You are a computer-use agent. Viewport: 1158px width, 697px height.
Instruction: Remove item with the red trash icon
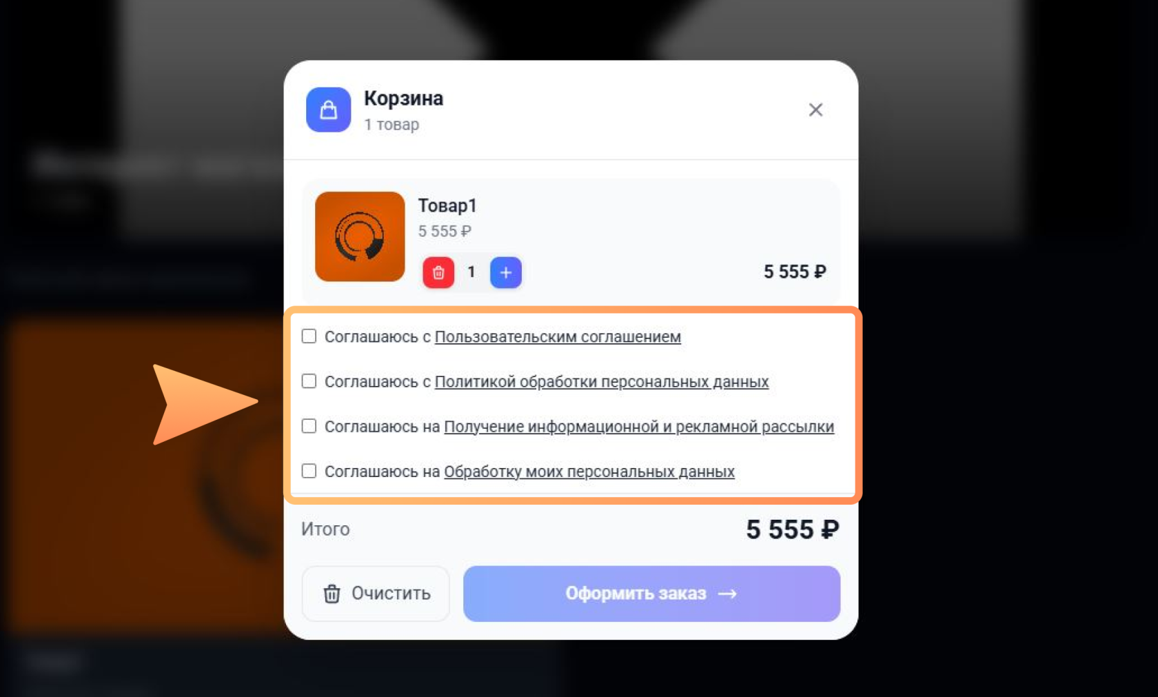pyautogui.click(x=438, y=272)
